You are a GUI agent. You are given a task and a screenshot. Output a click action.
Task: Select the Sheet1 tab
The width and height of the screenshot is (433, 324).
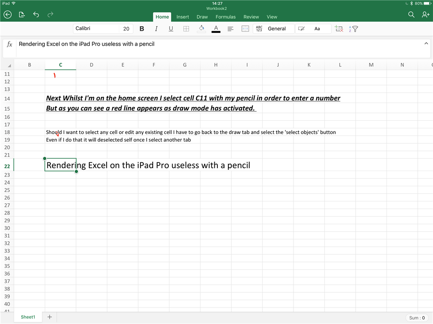coord(28,317)
